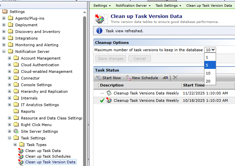Select the completed 10/18/2025 cleanup task row
Viewport: 235px width, 166px height.
146,100
